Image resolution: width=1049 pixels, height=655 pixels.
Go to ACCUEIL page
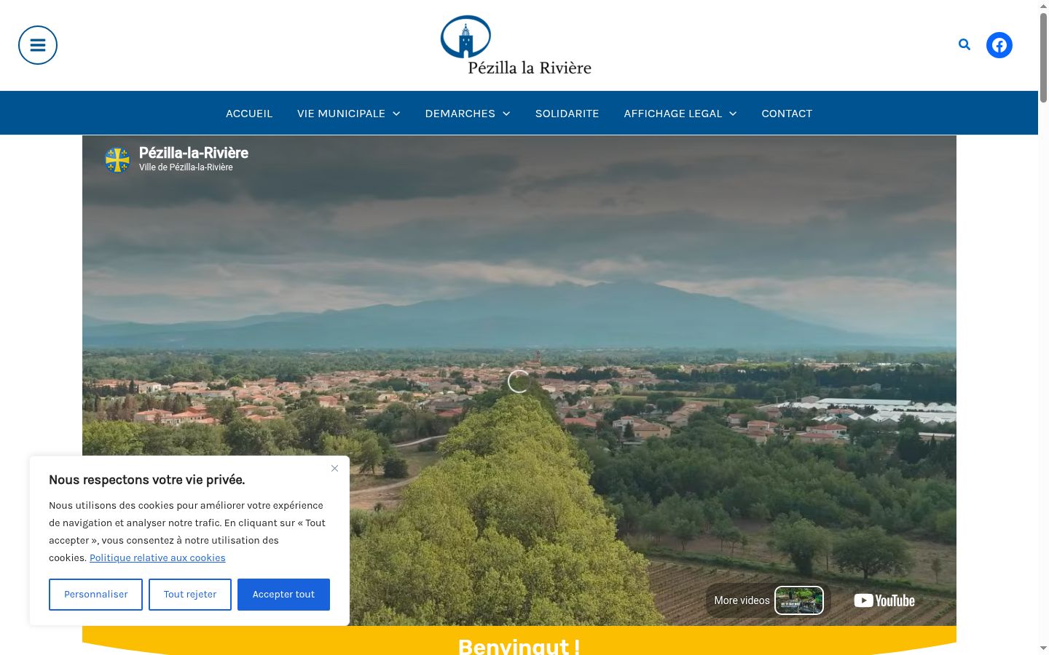click(249, 114)
